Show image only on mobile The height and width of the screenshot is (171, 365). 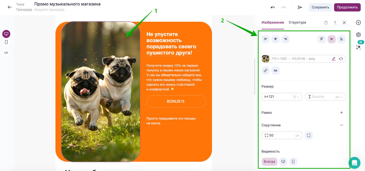[x=293, y=162]
